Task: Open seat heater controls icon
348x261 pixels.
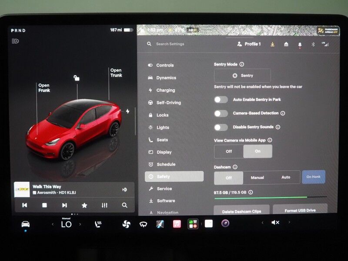Action: pyautogui.click(x=98, y=224)
